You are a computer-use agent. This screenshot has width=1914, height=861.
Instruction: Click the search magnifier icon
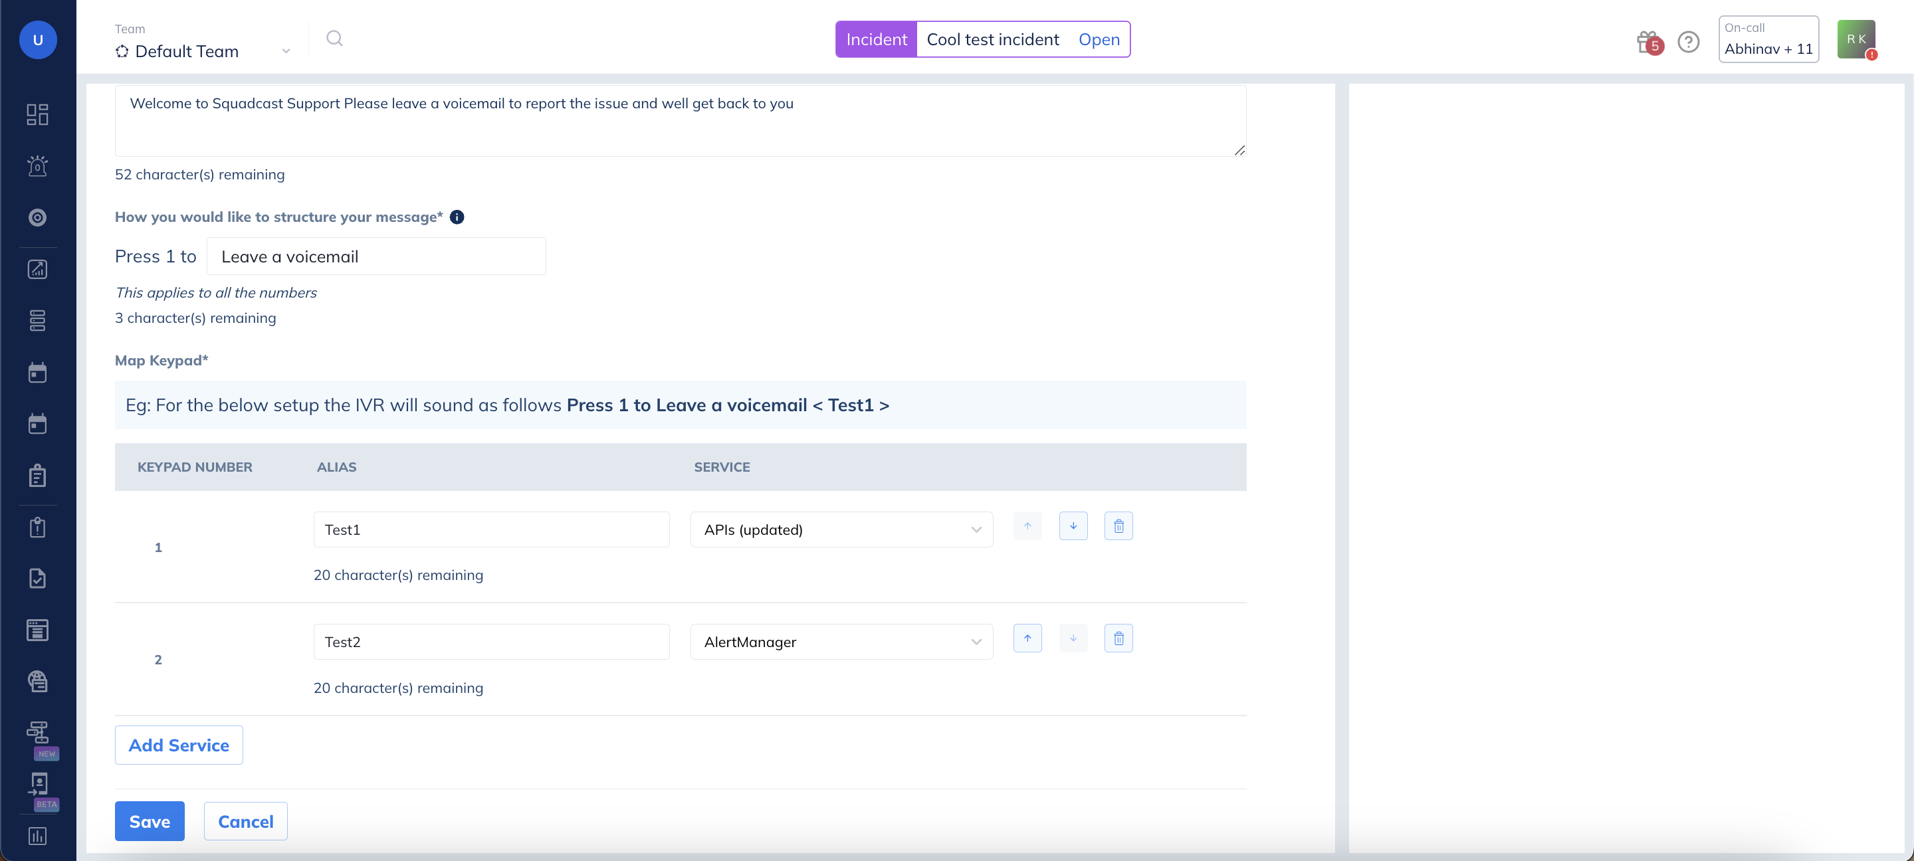click(334, 39)
